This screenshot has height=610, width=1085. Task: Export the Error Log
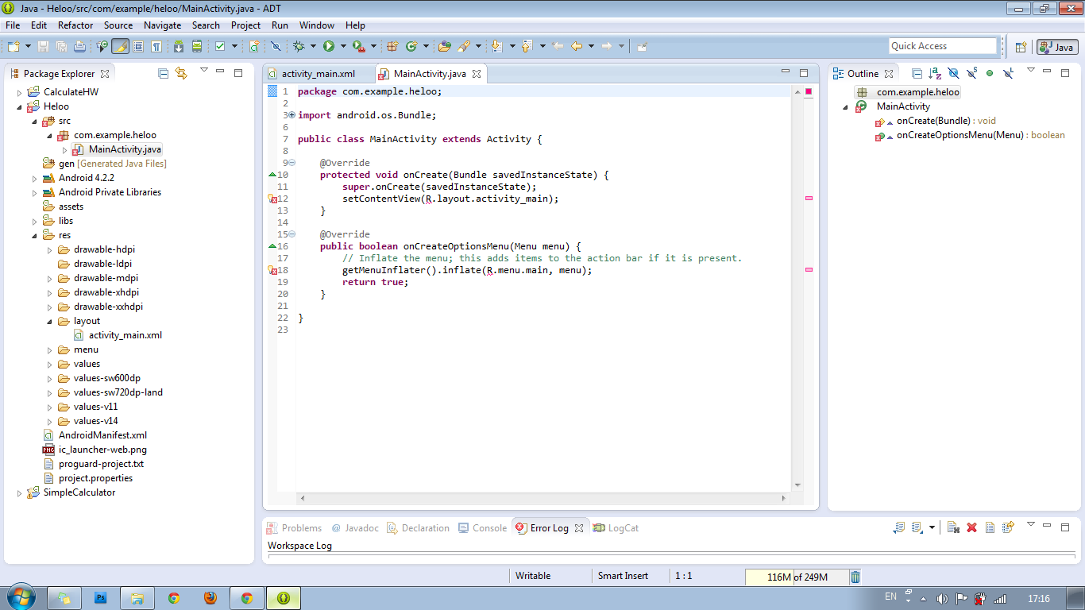(899, 527)
